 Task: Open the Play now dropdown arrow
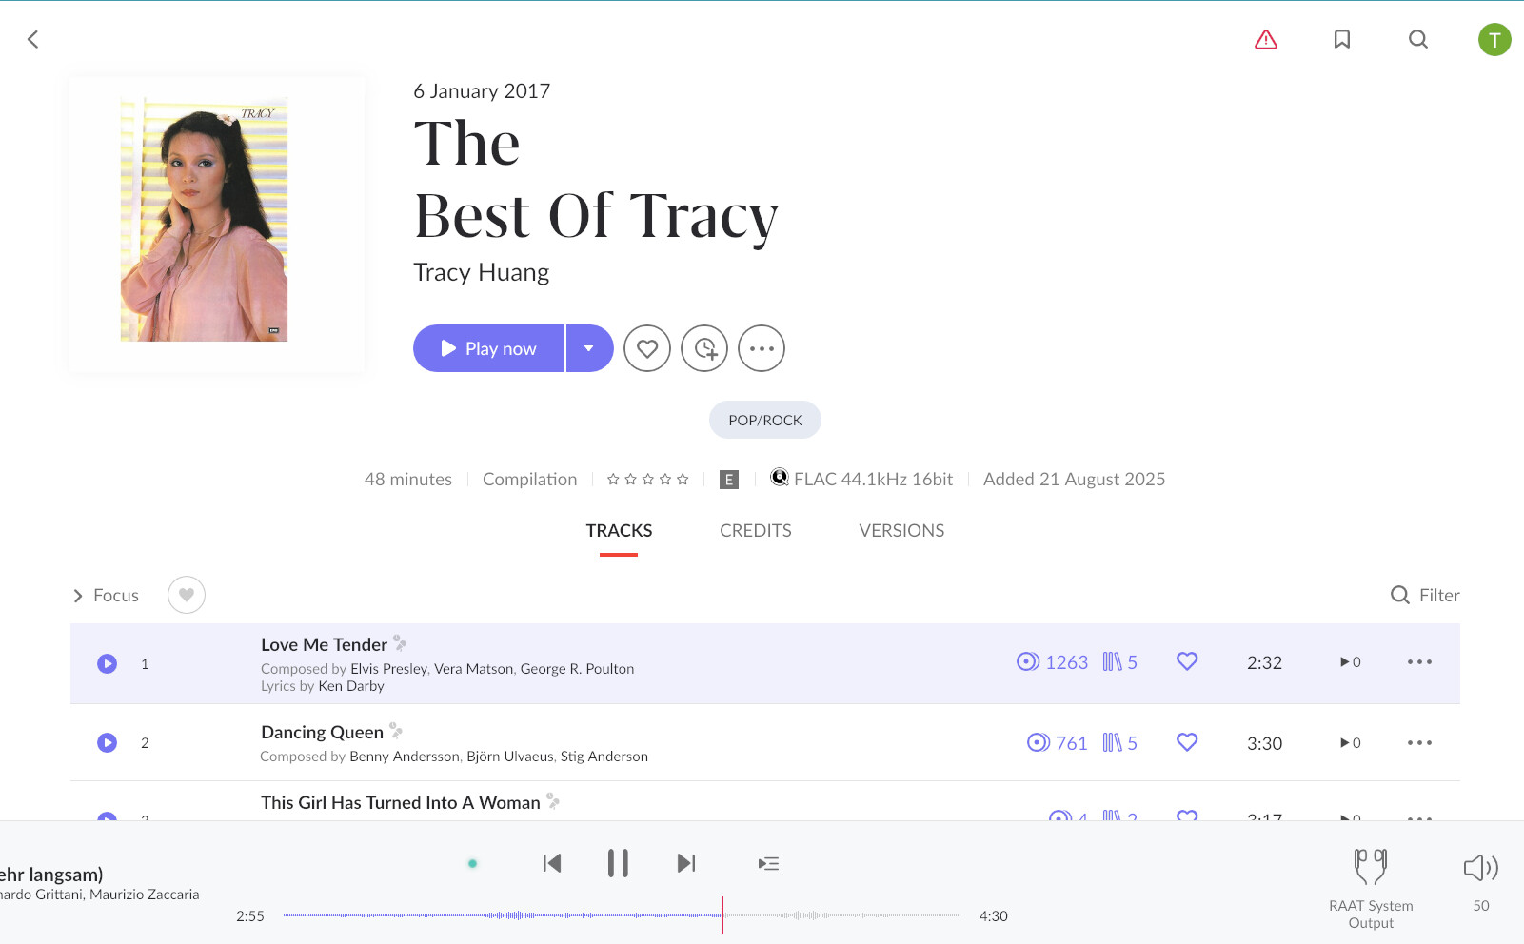589,348
